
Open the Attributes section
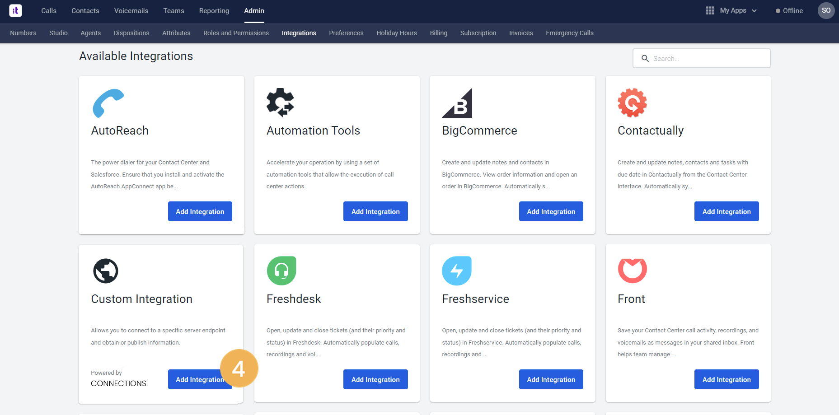tap(176, 33)
